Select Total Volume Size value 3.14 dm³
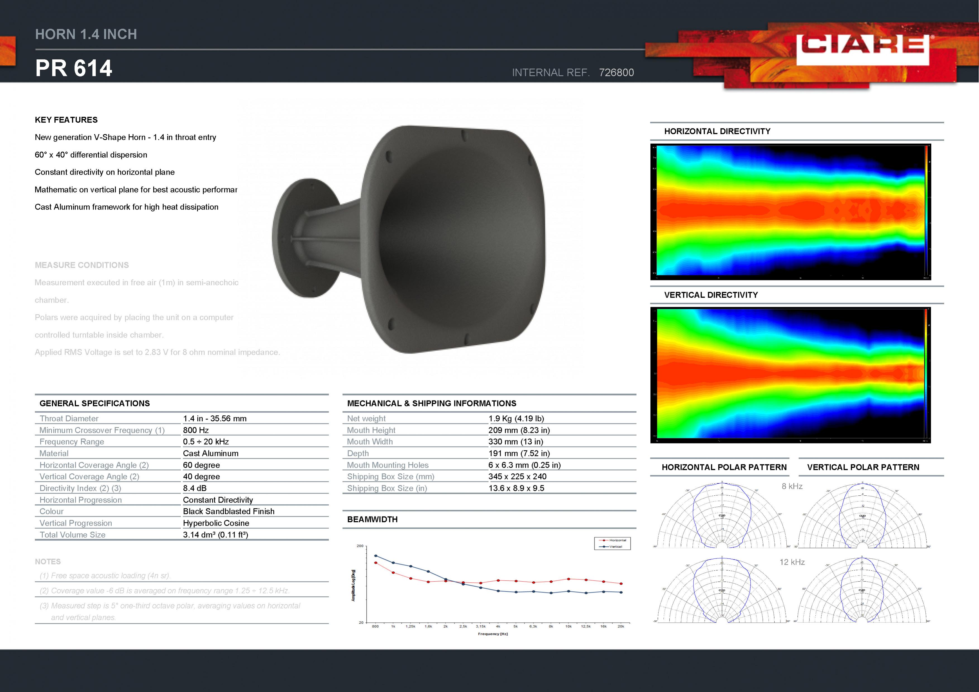 215,535
